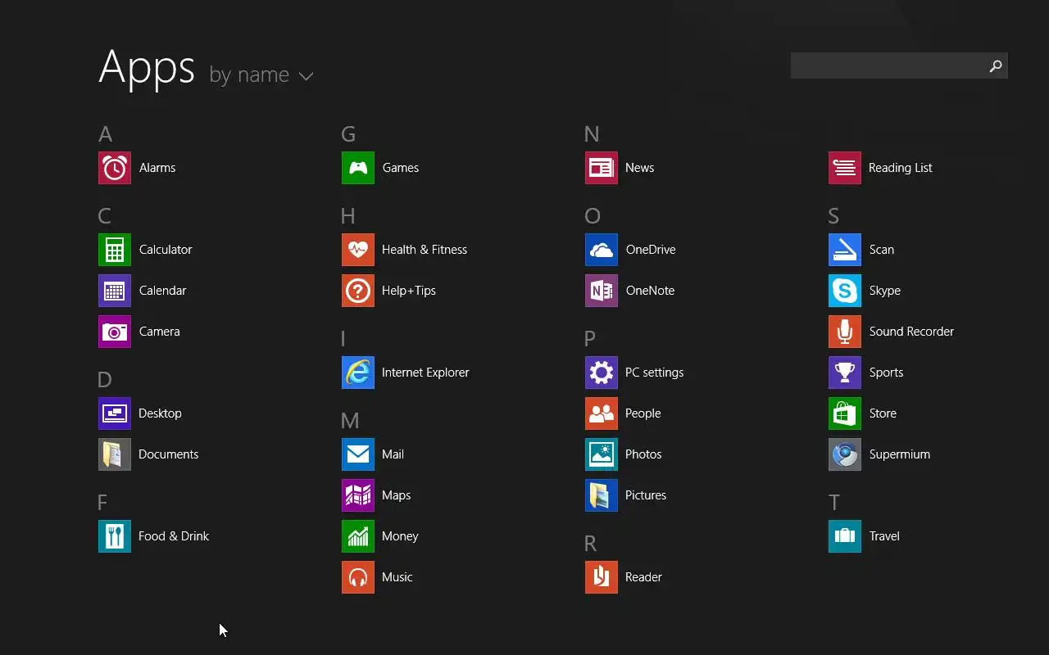Open the Photos app icon

[x=602, y=454]
